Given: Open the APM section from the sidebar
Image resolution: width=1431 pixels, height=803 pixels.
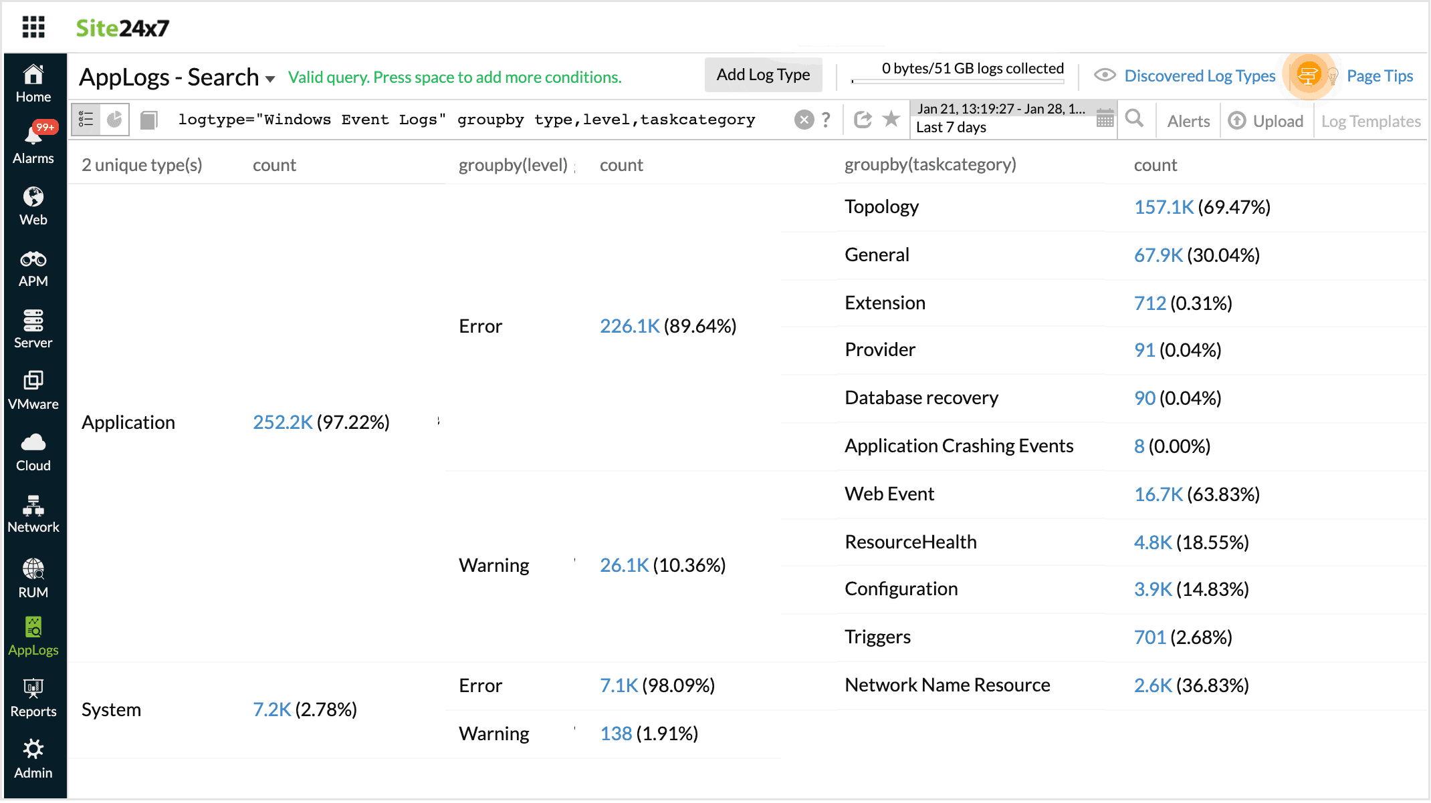Looking at the screenshot, I should 33,261.
